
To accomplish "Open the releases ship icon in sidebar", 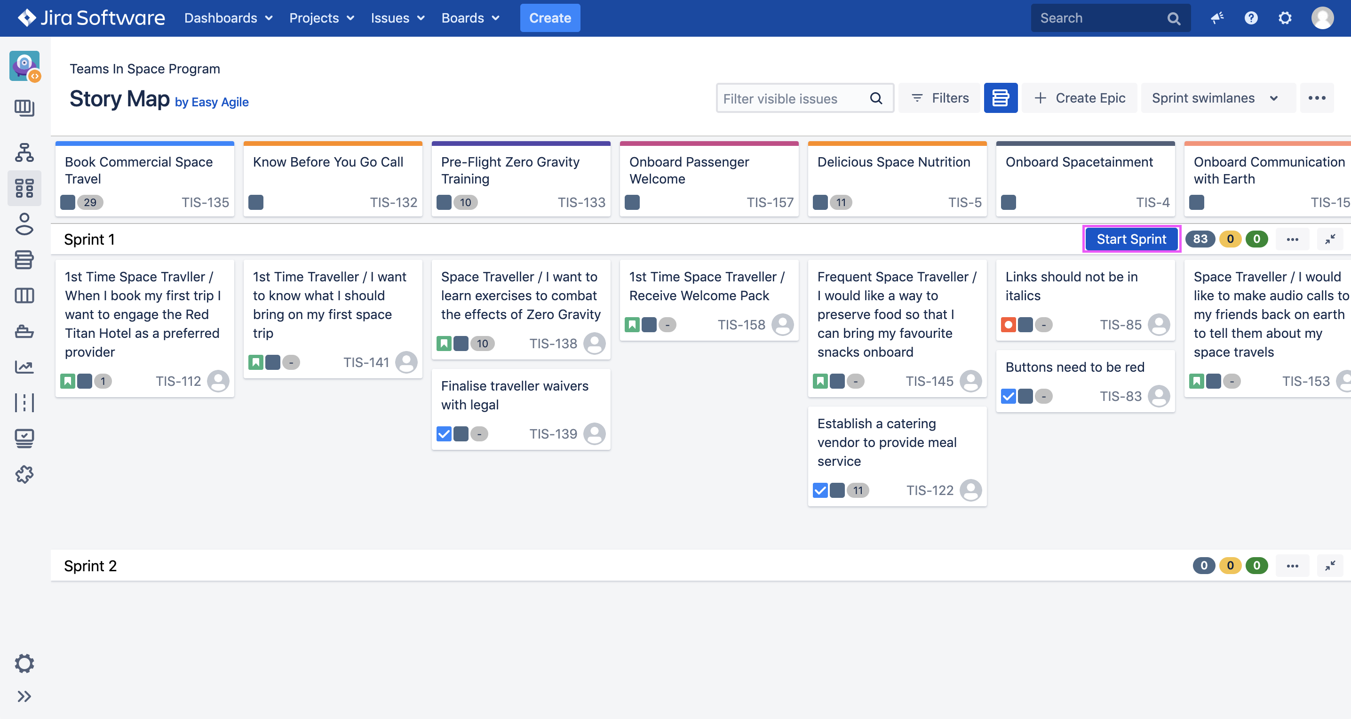I will pyautogui.click(x=24, y=331).
